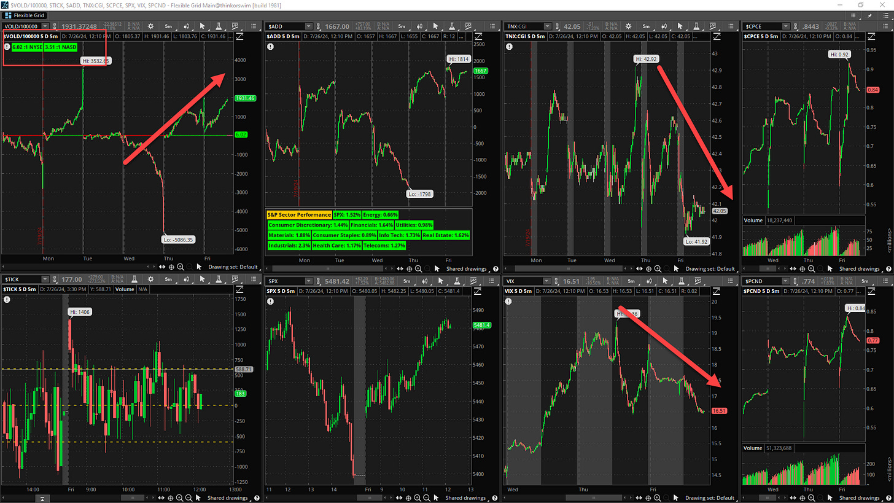
Task: Open the $CPCE symbol dropdown arrow
Action: click(788, 26)
